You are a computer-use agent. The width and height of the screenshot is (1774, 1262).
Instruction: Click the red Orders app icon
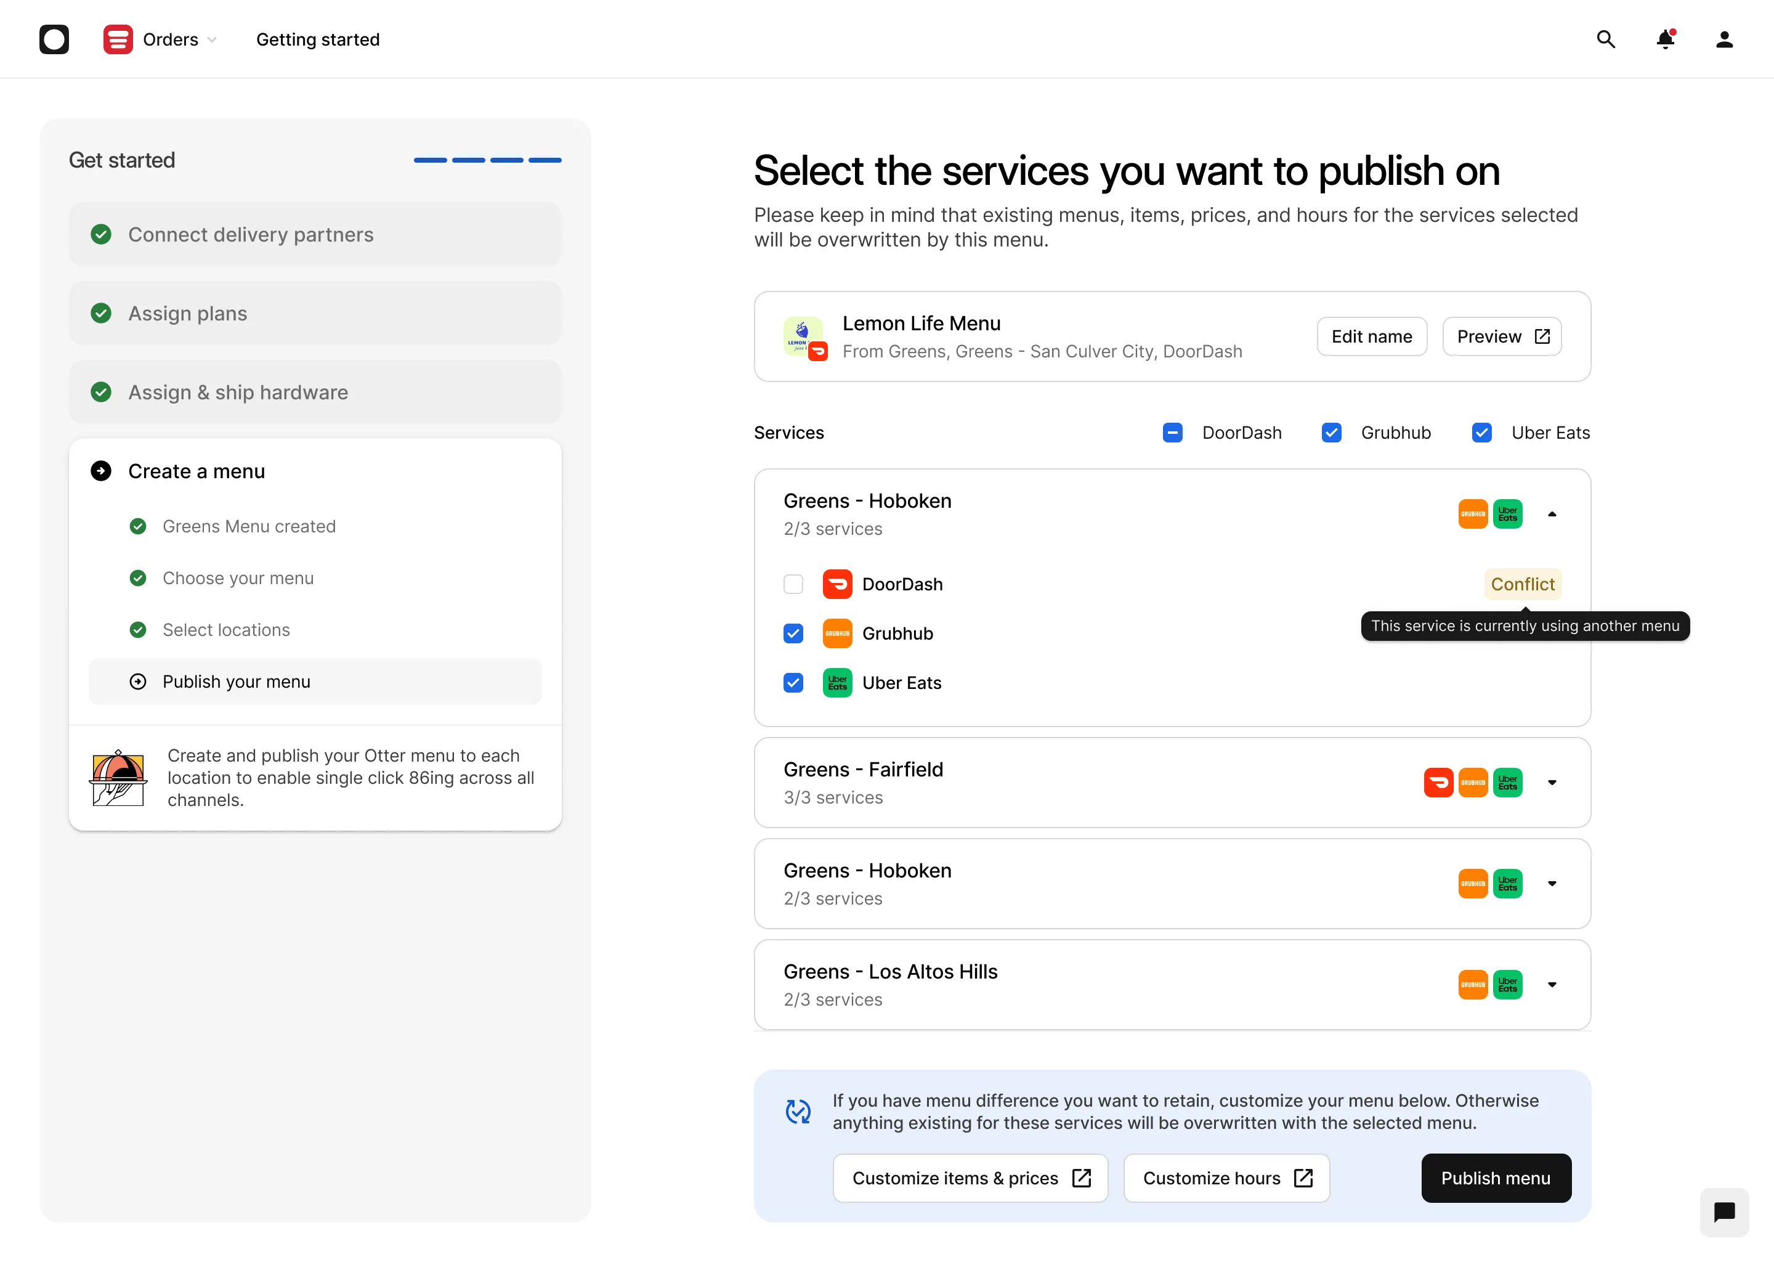pos(117,39)
